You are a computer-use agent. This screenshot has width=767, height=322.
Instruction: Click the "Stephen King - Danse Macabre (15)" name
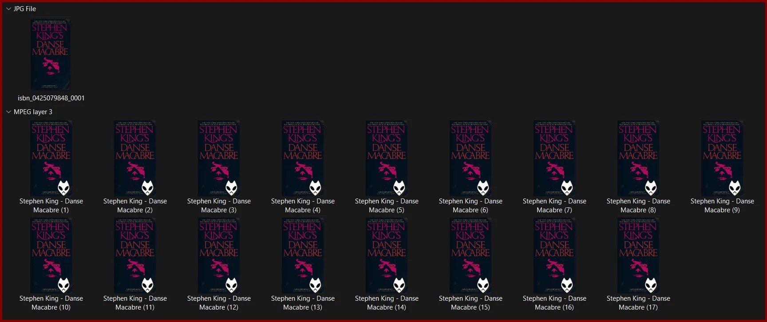point(470,303)
